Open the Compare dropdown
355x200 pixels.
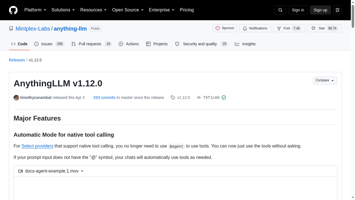pyautogui.click(x=325, y=81)
